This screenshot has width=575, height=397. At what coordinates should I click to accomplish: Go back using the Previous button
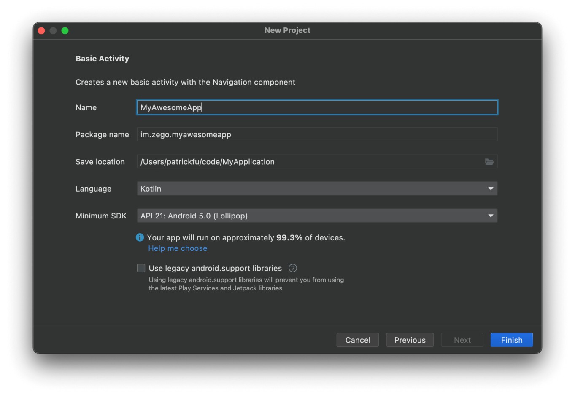(410, 340)
